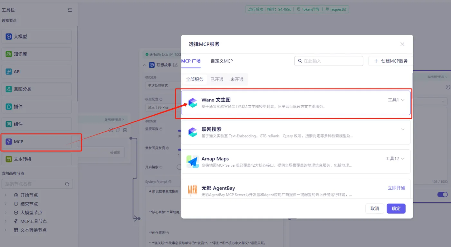Image resolution: width=451 pixels, height=247 pixels.
Task: Click the 取消 button
Action: [375, 208]
